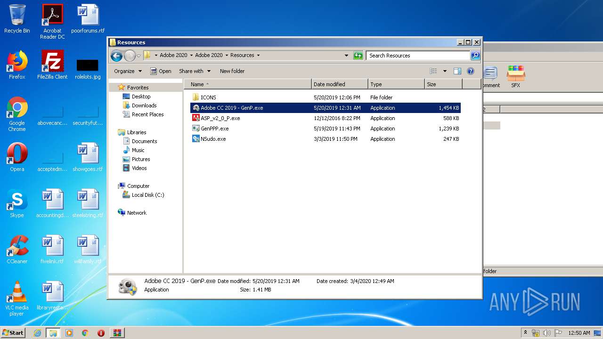
Task: Click the Back navigation arrow in Explorer
Action: click(x=116, y=56)
